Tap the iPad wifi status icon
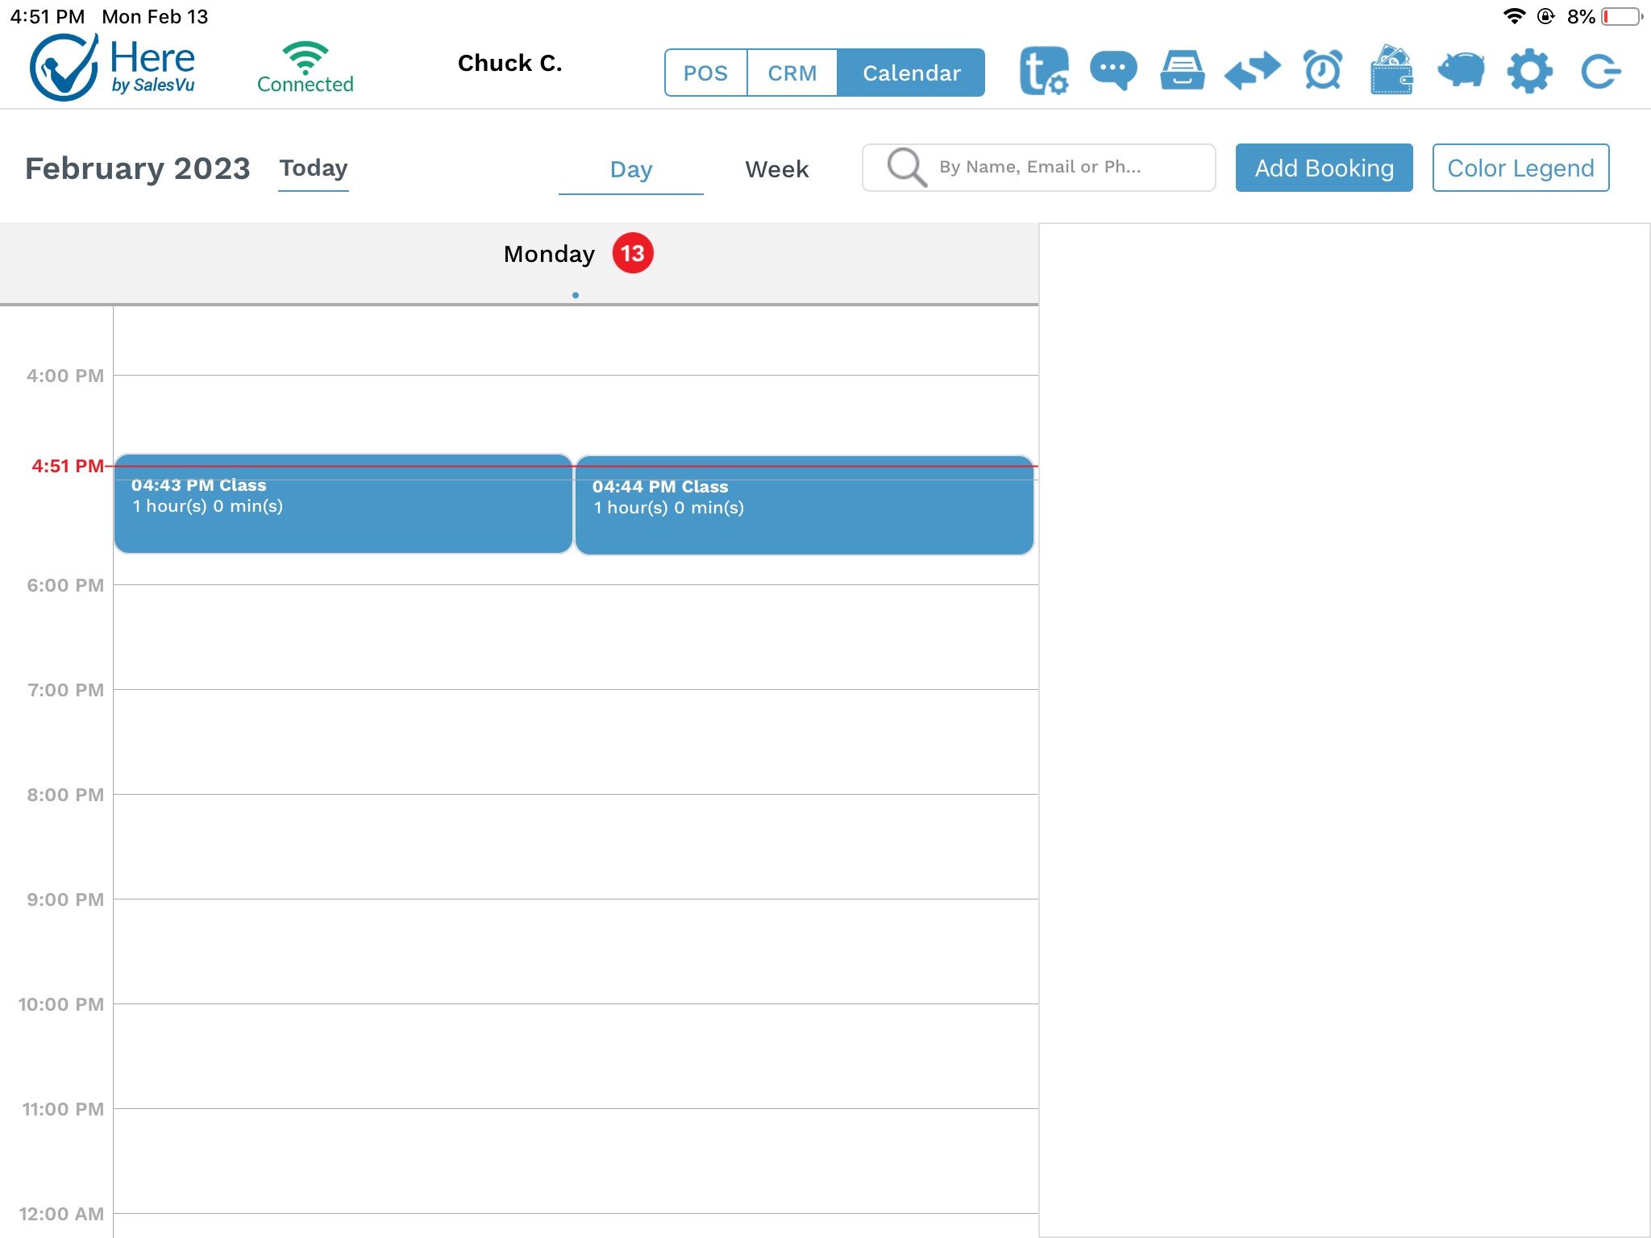Screen dimensions: 1651x1238 point(1514,16)
